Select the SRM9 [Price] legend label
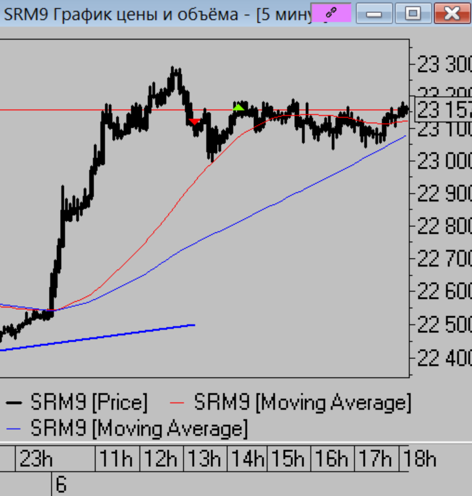 click(89, 402)
